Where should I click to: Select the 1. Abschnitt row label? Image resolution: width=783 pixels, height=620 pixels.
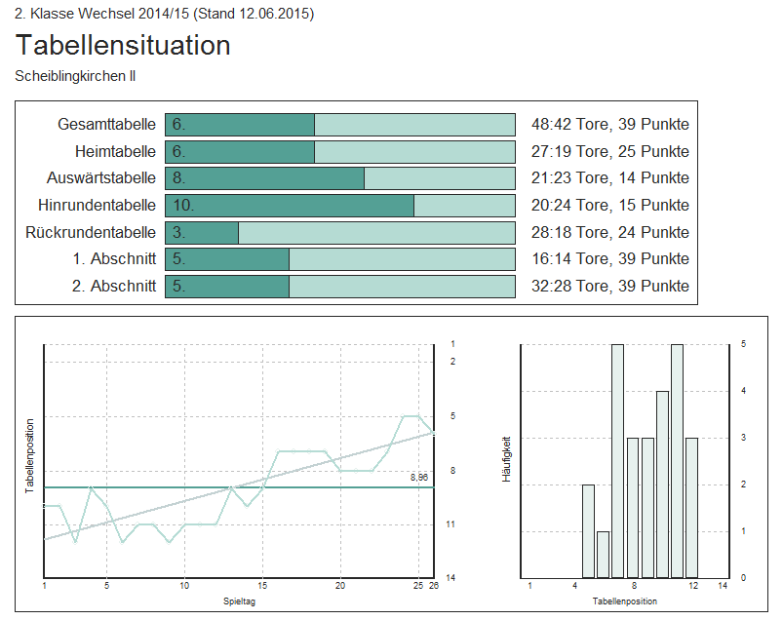113,259
